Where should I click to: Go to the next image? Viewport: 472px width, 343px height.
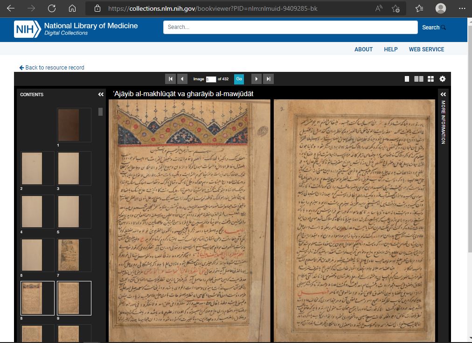(257, 79)
